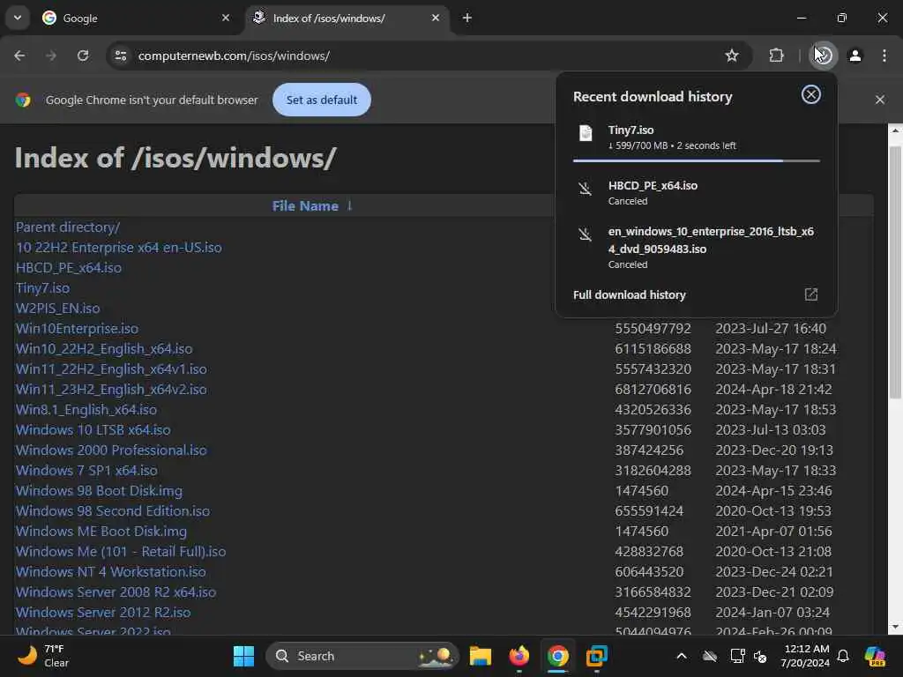Open Windows 98 Boot Disk.img link
Image resolution: width=903 pixels, height=677 pixels.
coord(99,490)
